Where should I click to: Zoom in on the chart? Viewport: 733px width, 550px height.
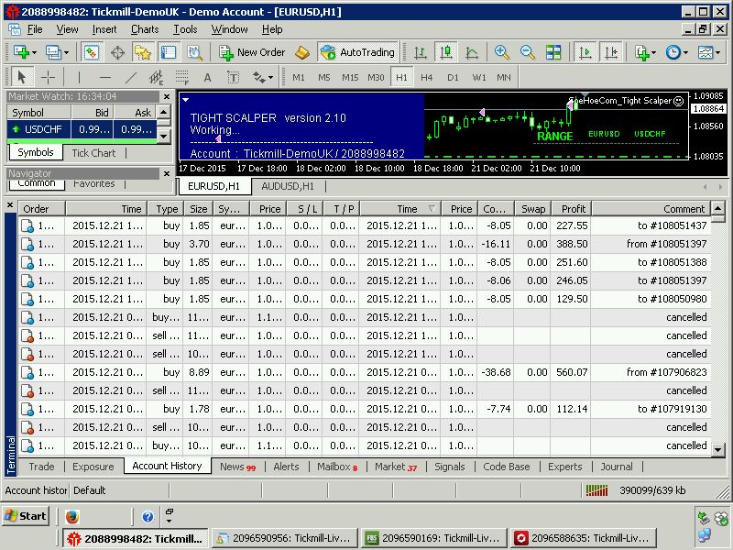[502, 52]
